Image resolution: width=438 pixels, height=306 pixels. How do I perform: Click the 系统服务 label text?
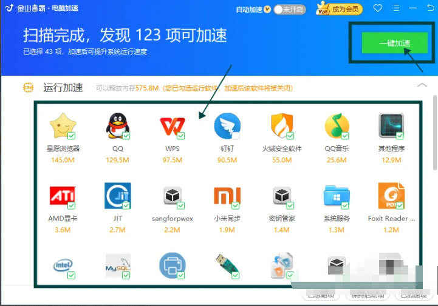337,218
